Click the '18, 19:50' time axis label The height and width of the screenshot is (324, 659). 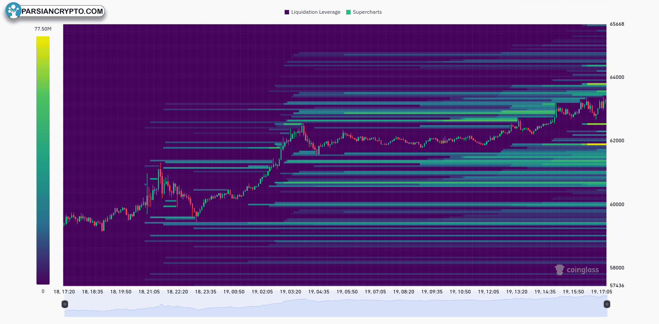click(121, 292)
